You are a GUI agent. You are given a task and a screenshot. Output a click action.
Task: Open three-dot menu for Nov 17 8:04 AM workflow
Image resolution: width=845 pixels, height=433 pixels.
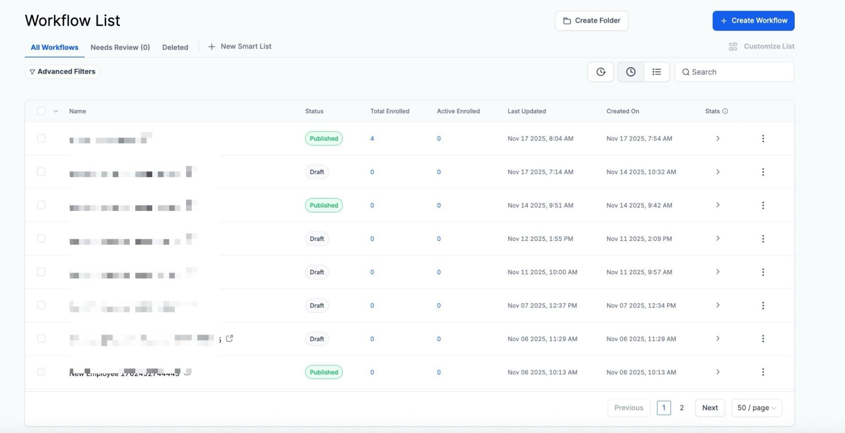[x=763, y=138]
